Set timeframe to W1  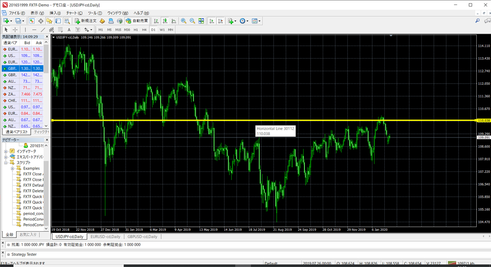(162, 30)
